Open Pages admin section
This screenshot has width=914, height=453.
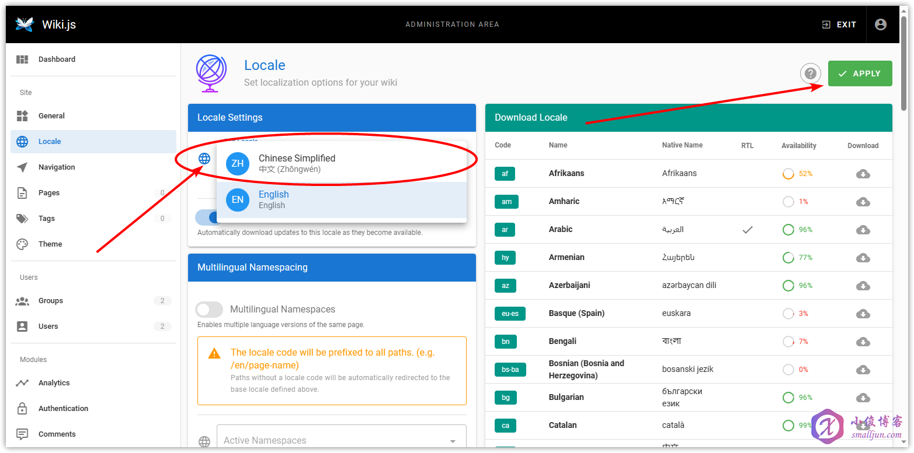[x=93, y=193]
